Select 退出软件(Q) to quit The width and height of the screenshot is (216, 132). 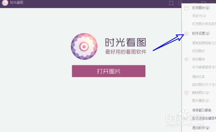[x=201, y=128]
